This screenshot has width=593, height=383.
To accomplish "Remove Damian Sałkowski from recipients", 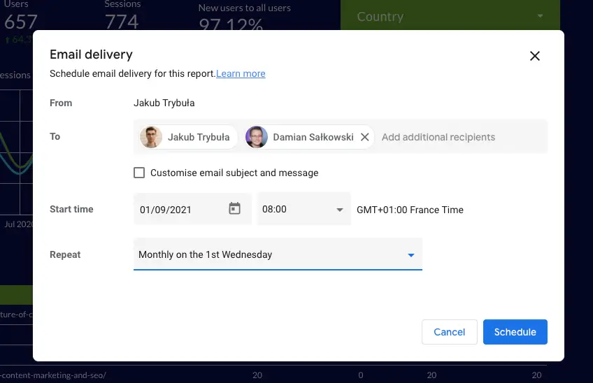I will [x=364, y=137].
